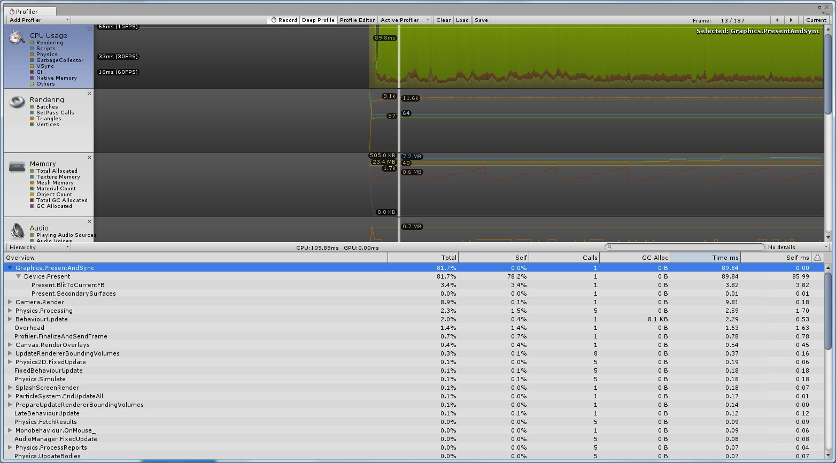Screen dimensions: 836x463
Task: Toggle the Profile Editor button
Action: [x=357, y=20]
